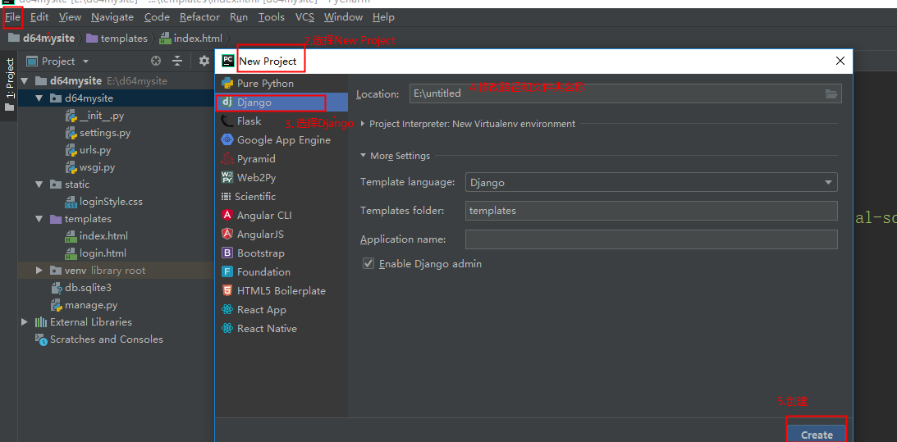This screenshot has width=897, height=442.
Task: Collapse d64mysite root project node
Action: coord(24,81)
